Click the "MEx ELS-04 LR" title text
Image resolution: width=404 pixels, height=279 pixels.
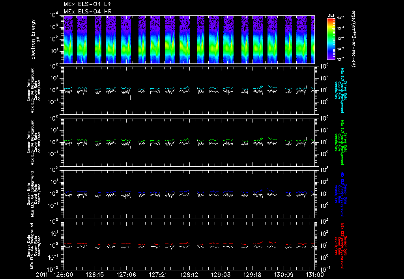pyautogui.click(x=87, y=4)
